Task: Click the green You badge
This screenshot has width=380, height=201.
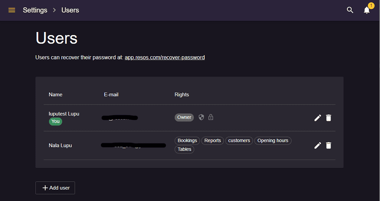Action: click(56, 121)
